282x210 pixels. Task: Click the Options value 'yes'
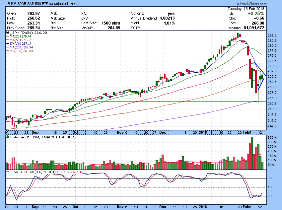tap(171, 14)
